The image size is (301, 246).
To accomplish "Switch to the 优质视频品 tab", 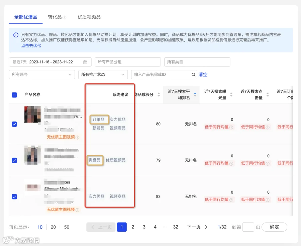I will click(89, 17).
